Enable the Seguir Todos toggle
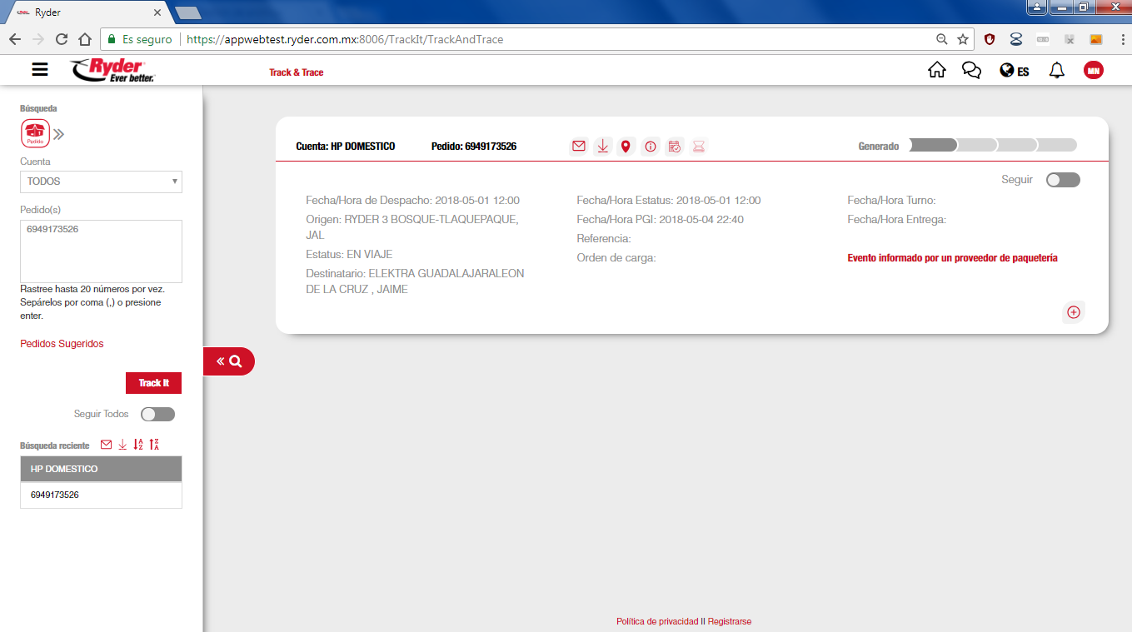This screenshot has height=632, width=1132. (157, 414)
